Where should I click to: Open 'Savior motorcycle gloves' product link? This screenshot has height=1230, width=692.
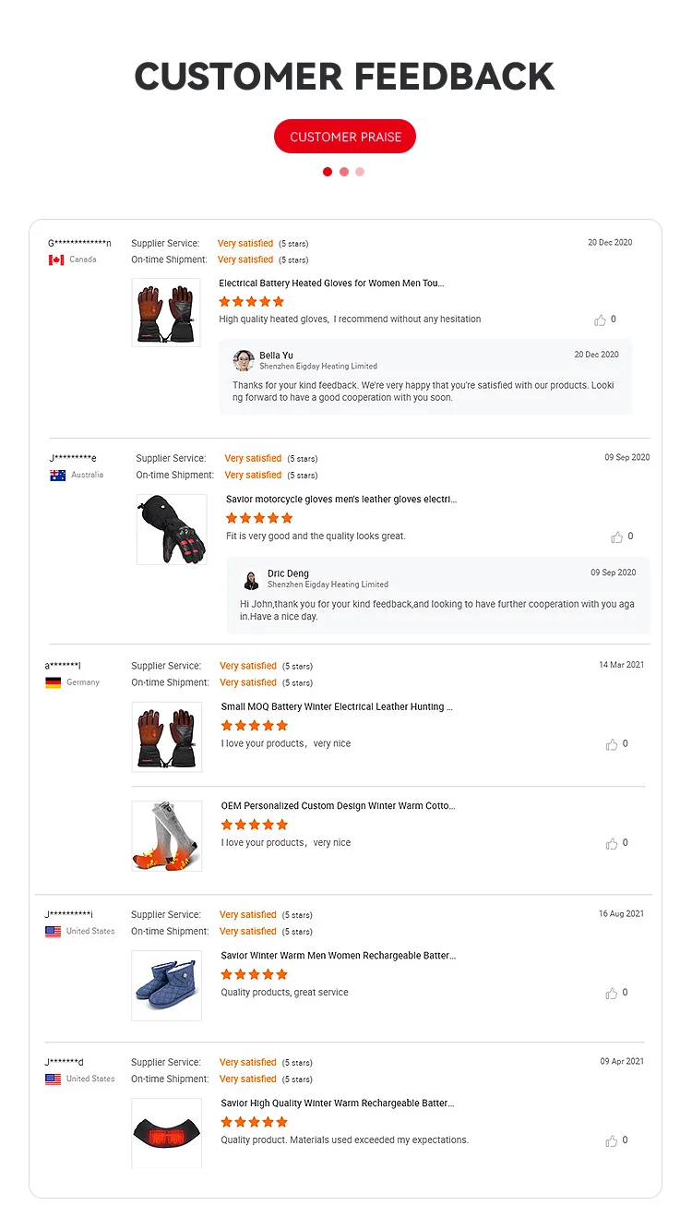pos(341,500)
